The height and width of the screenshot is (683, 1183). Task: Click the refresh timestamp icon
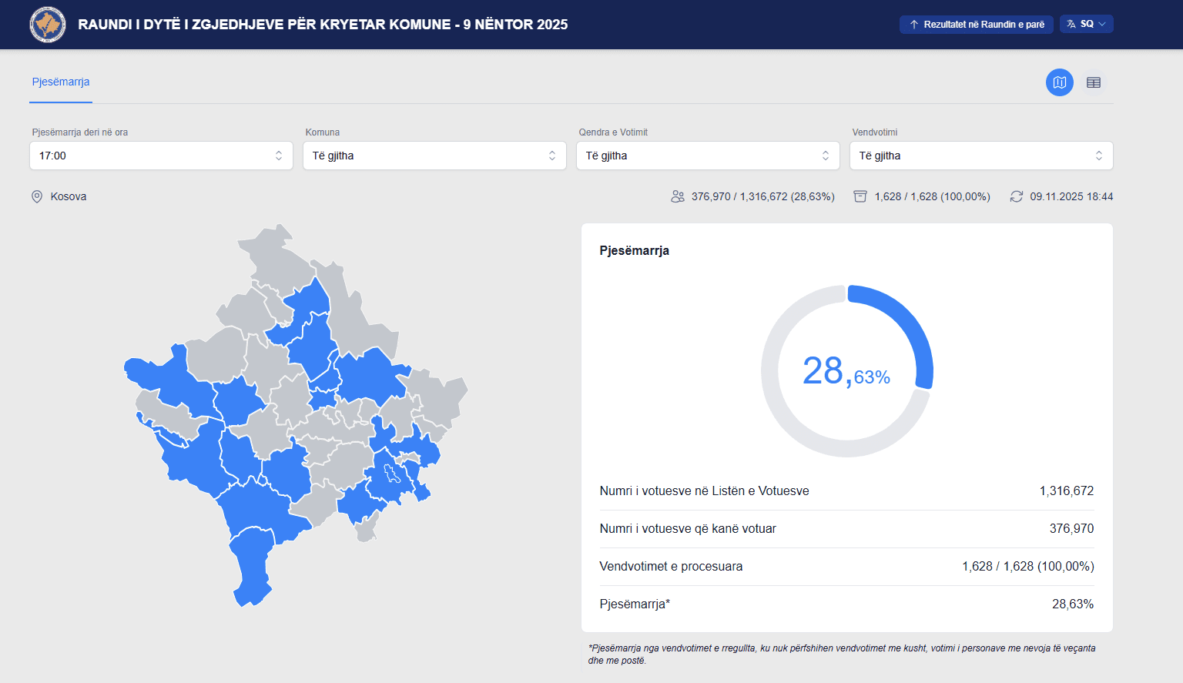1017,196
